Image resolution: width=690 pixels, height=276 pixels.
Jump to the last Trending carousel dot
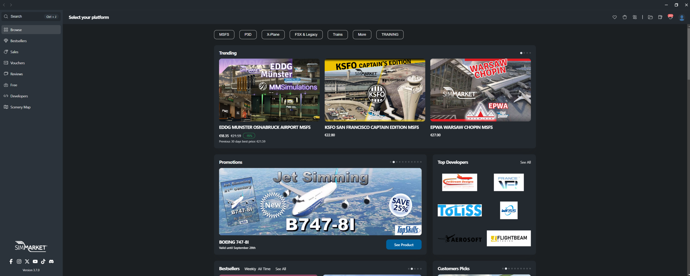click(x=530, y=53)
